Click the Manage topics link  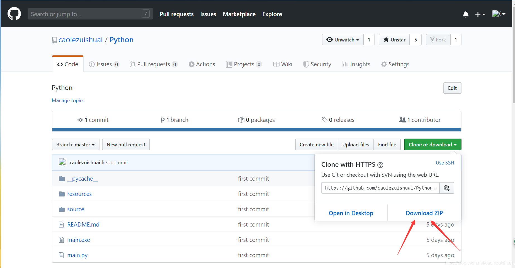pyautogui.click(x=68, y=100)
